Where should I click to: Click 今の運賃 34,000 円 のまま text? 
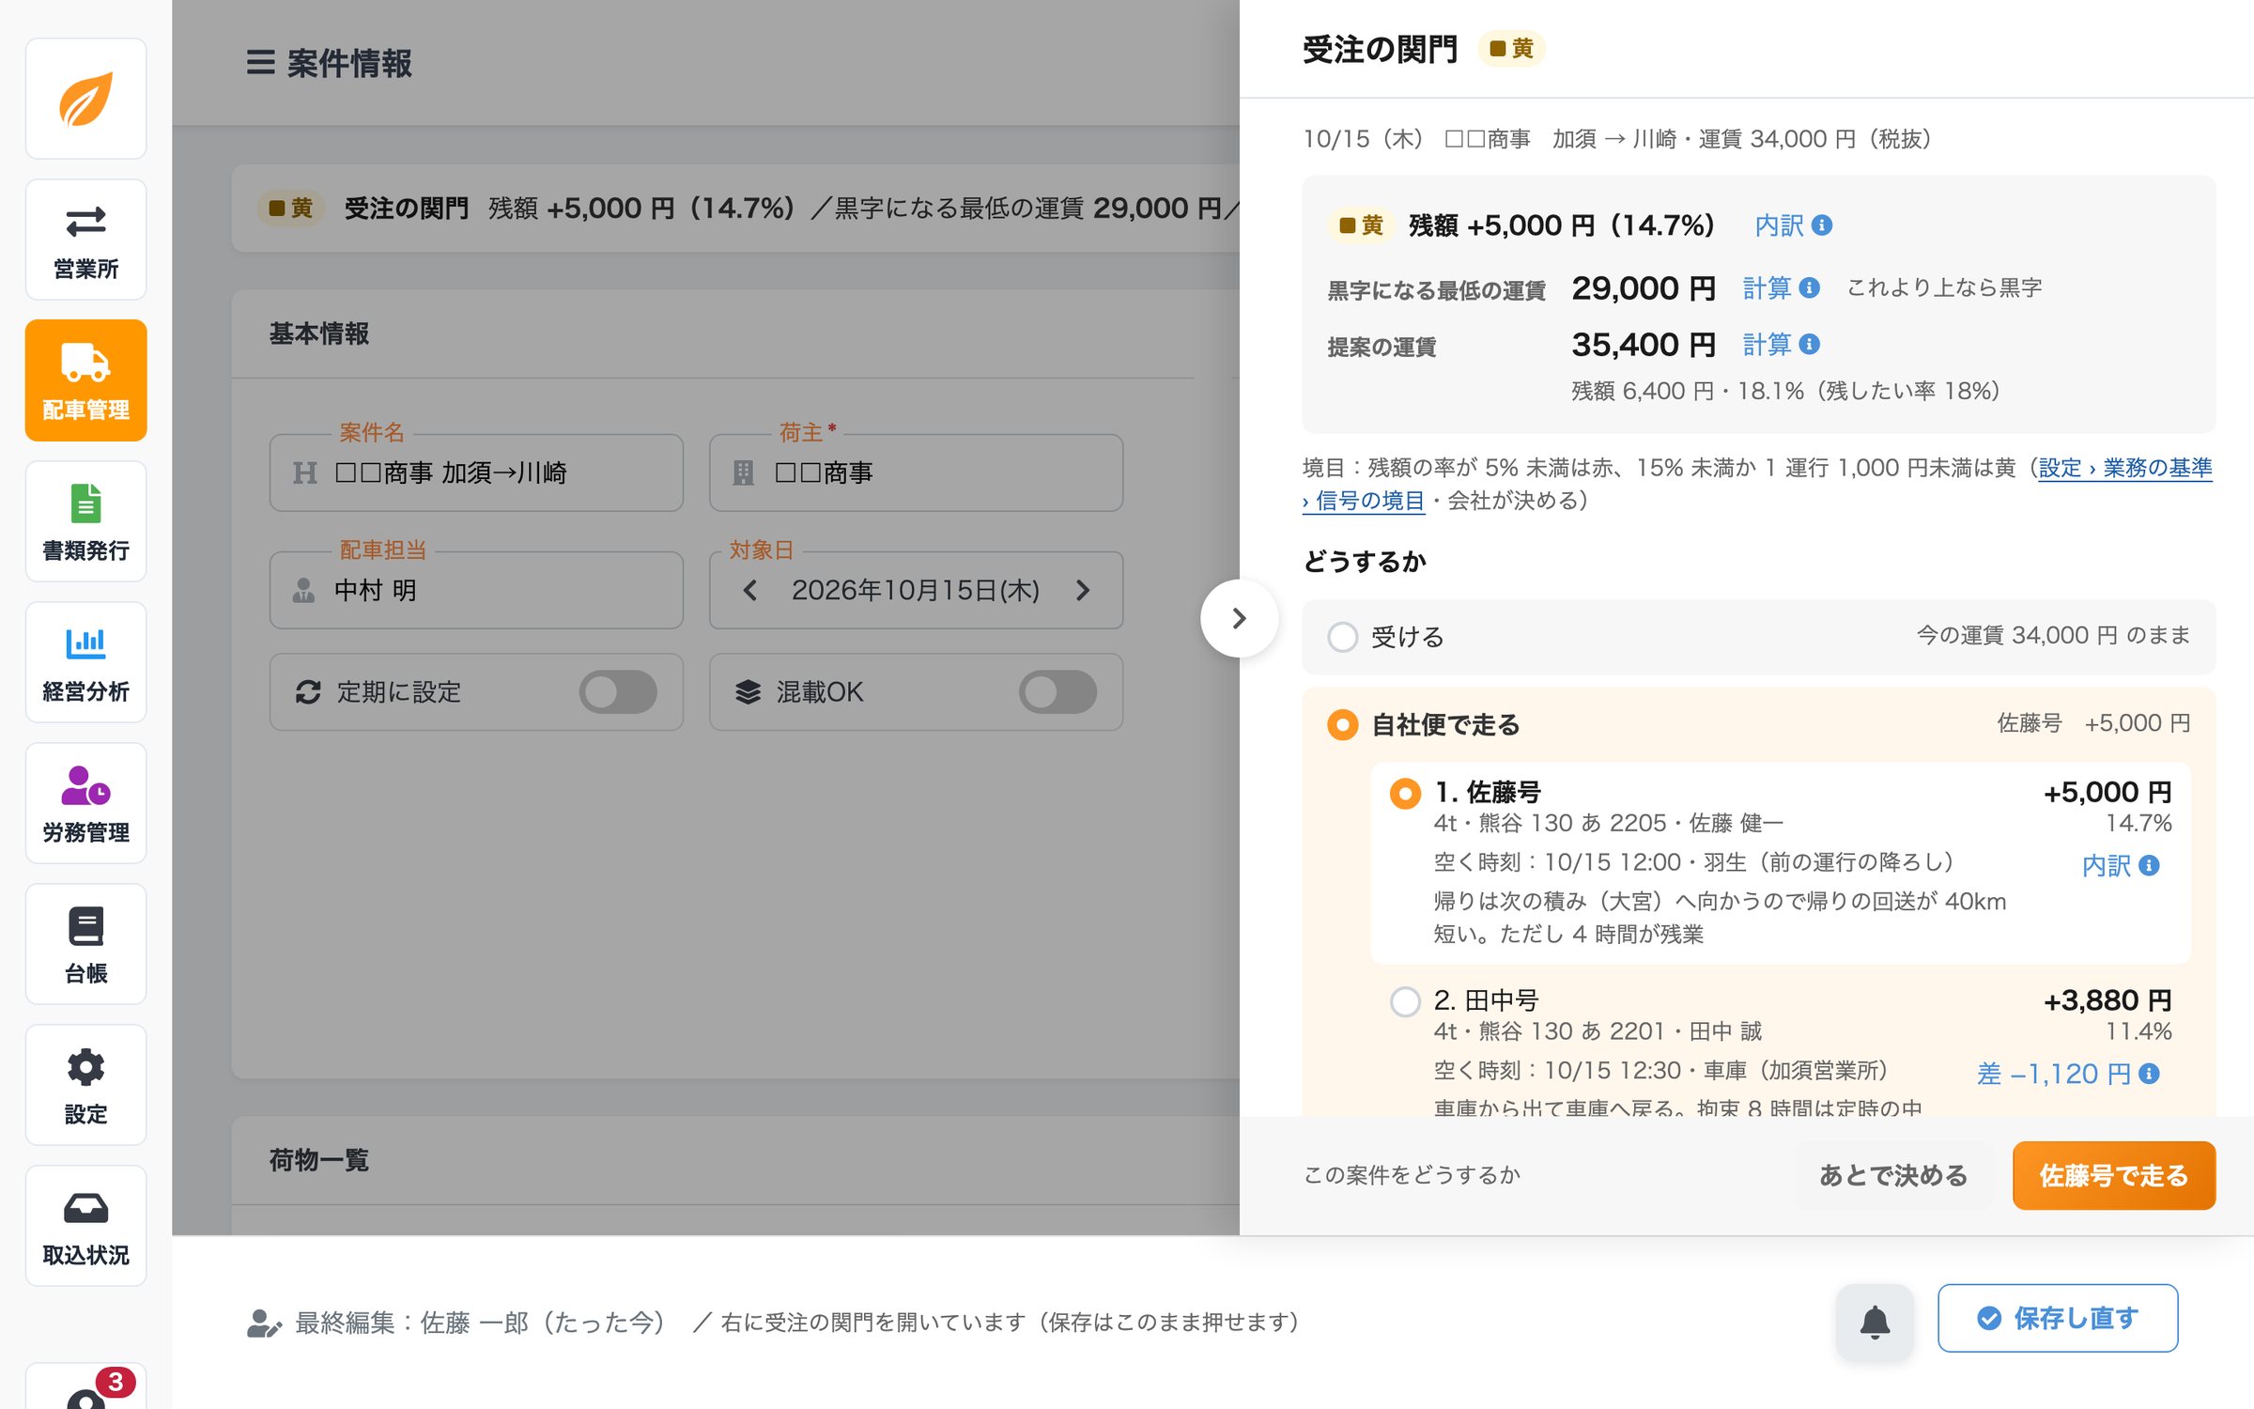coord(2053,636)
